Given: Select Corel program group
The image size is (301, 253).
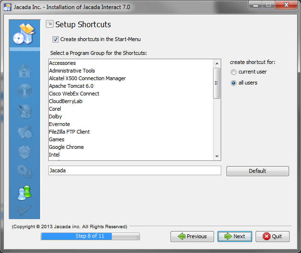Looking at the screenshot, I should coord(131,109).
